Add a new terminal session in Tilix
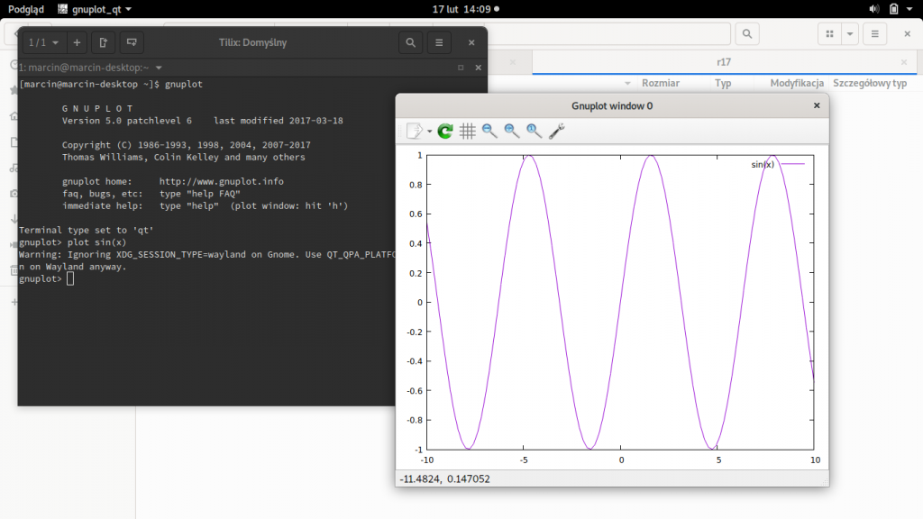Screen dimensions: 923x519 77,42
